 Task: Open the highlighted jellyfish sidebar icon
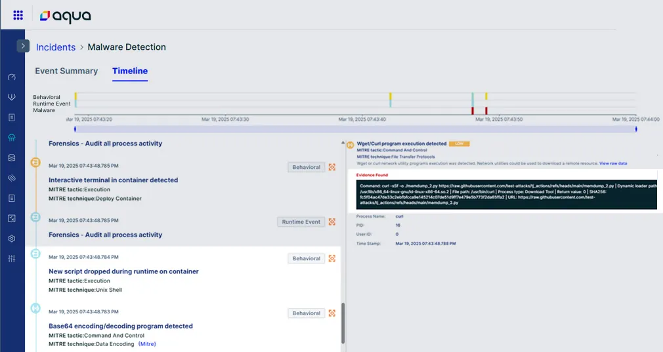(x=12, y=138)
